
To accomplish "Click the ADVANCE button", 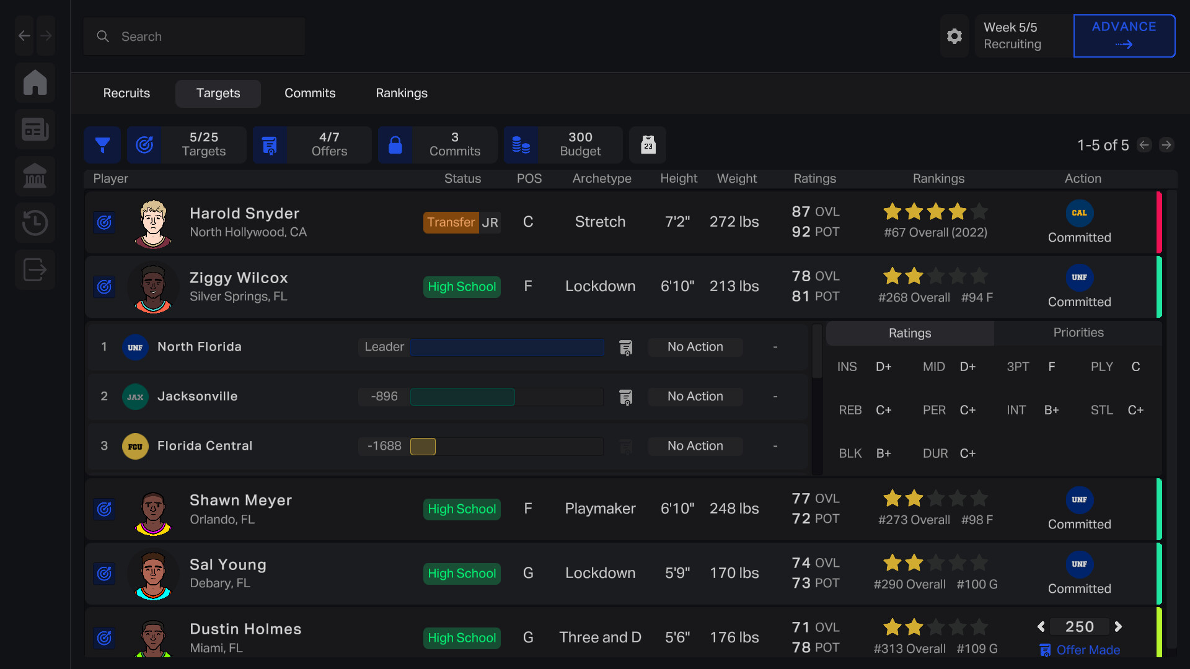I will click(1124, 35).
